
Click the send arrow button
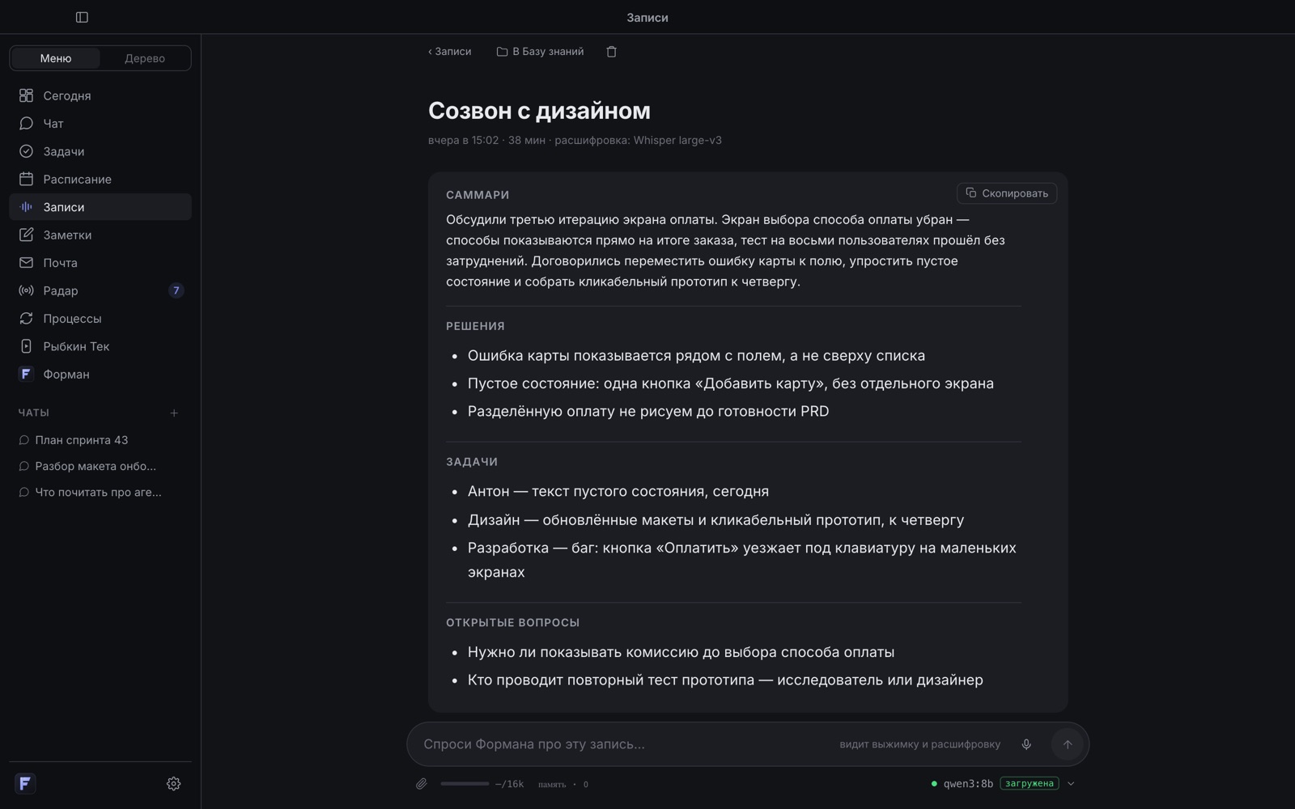point(1068,744)
